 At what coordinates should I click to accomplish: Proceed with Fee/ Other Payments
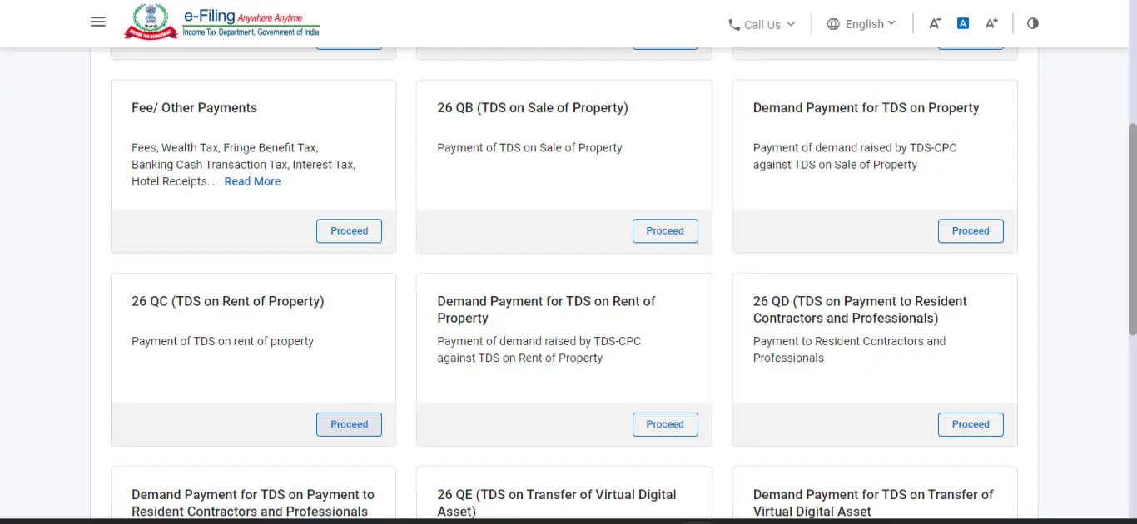[349, 231]
